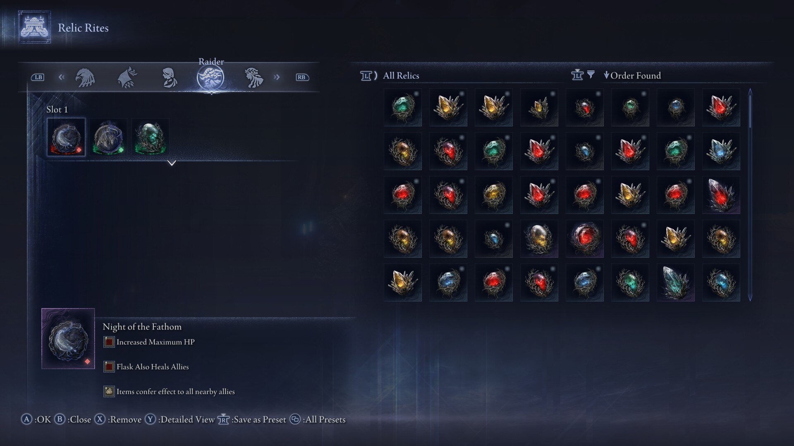Image resolution: width=794 pixels, height=446 pixels.
Task: Pick the laurel-crowned character icon
Action: click(254, 77)
